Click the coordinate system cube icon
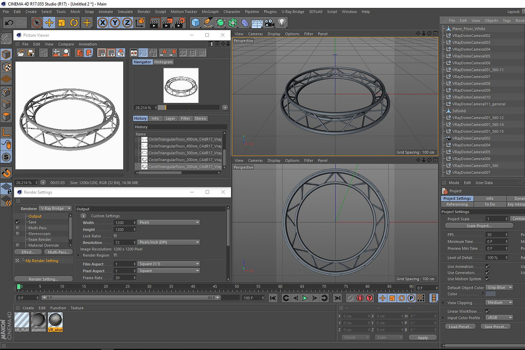The width and height of the screenshot is (525, 350). 140,22
